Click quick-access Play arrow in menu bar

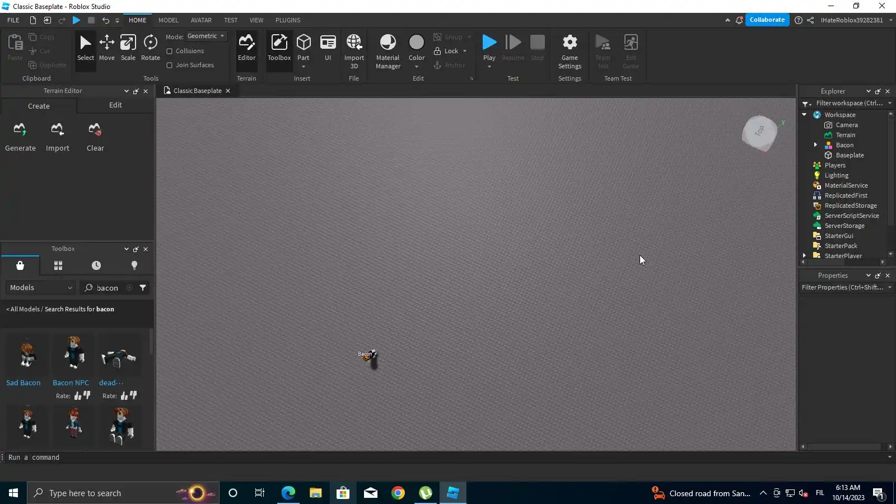pyautogui.click(x=77, y=20)
